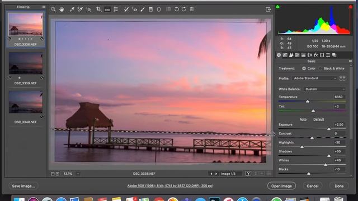Open the Basic panel options menu icon
Image resolution: width=358 pixels, height=201 pixels.
click(x=350, y=61)
